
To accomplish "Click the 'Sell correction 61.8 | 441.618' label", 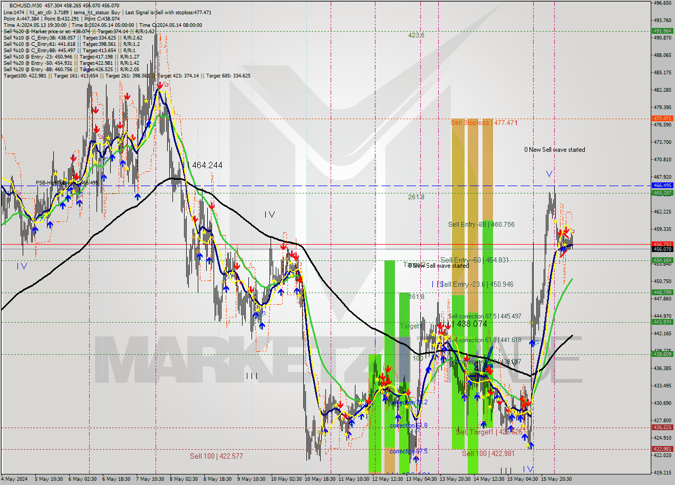I will pyautogui.click(x=485, y=340).
